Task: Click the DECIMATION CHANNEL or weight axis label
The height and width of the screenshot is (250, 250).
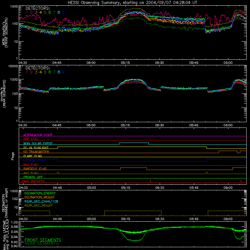Action: point(5,203)
